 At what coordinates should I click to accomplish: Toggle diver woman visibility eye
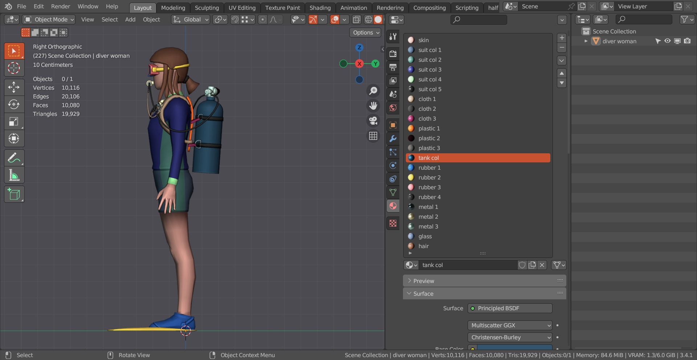(x=668, y=41)
